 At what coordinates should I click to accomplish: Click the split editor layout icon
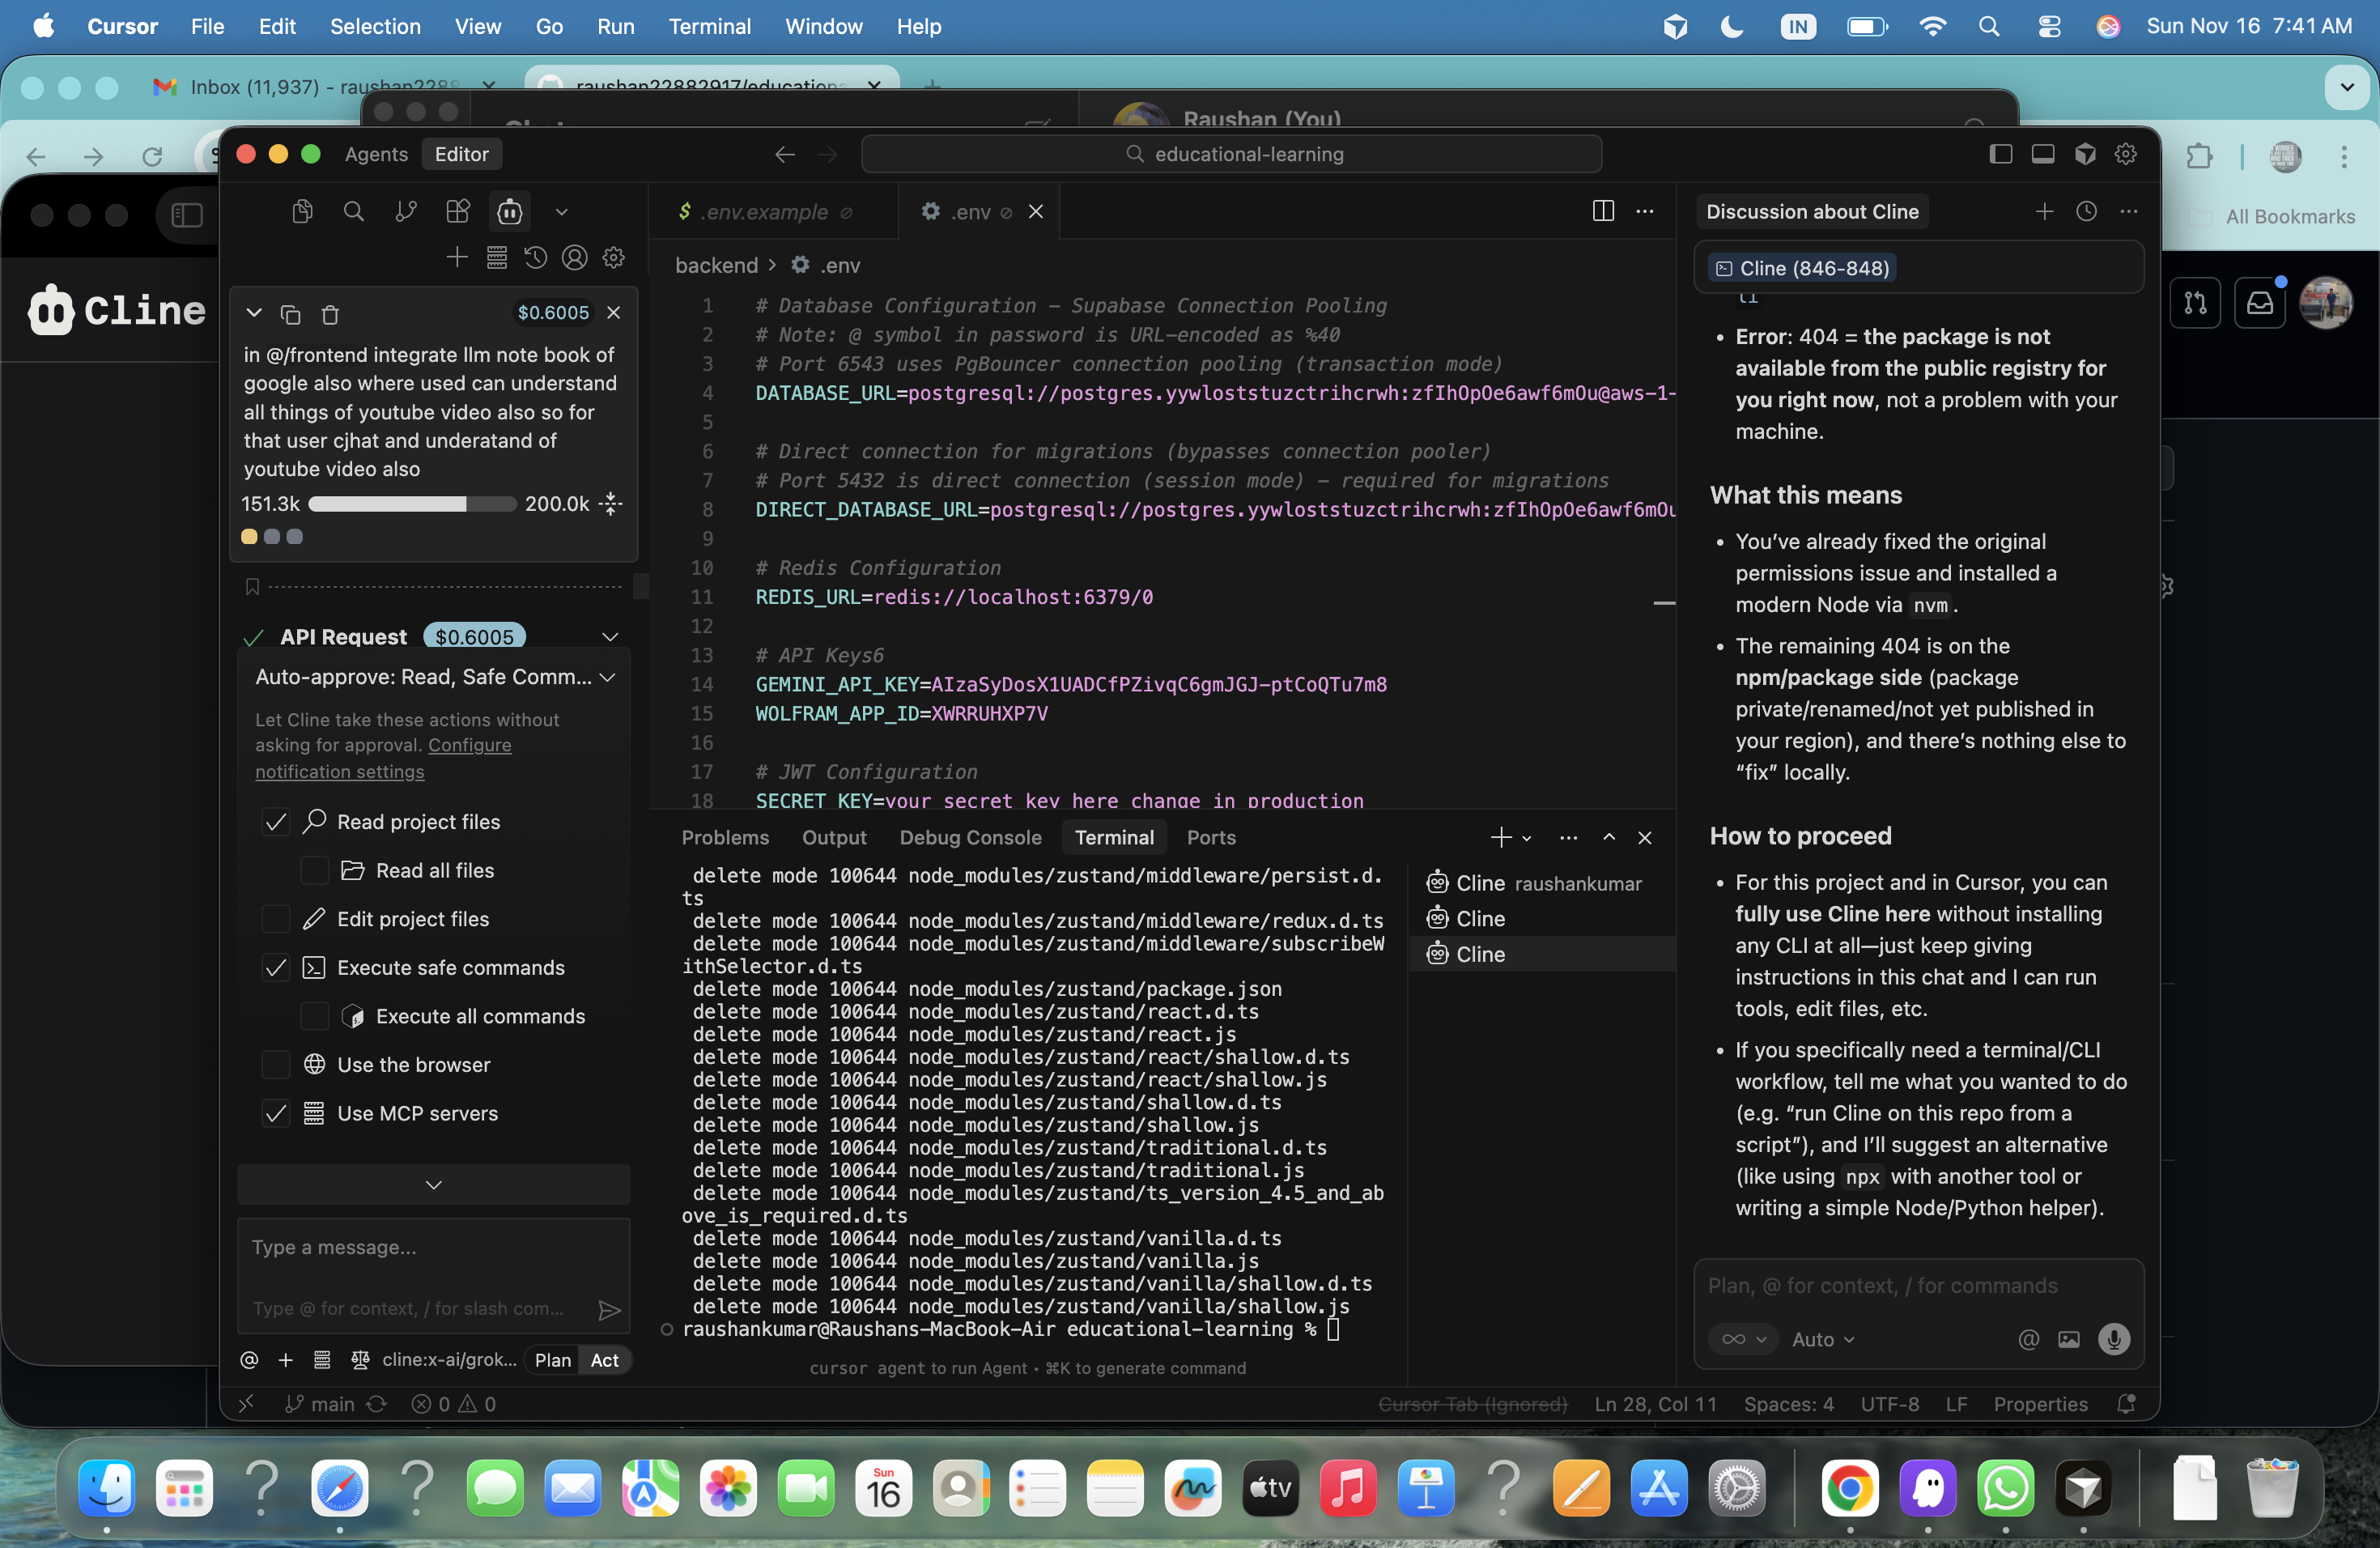[1602, 211]
